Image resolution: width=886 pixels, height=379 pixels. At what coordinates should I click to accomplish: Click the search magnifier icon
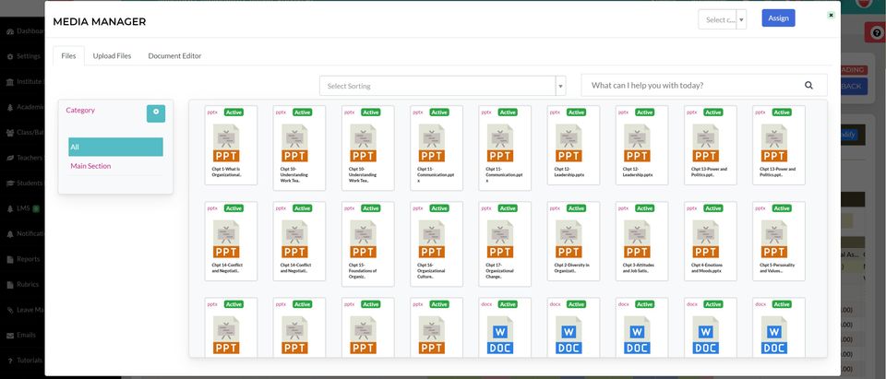pos(808,85)
